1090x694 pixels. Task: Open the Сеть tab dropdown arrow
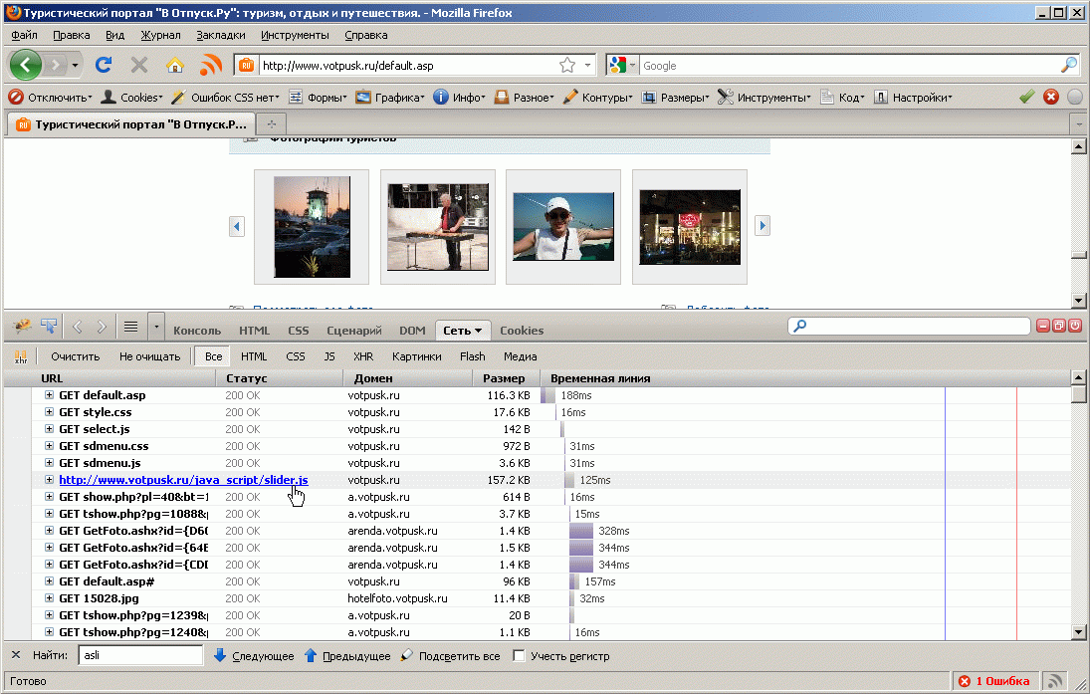[x=478, y=331]
